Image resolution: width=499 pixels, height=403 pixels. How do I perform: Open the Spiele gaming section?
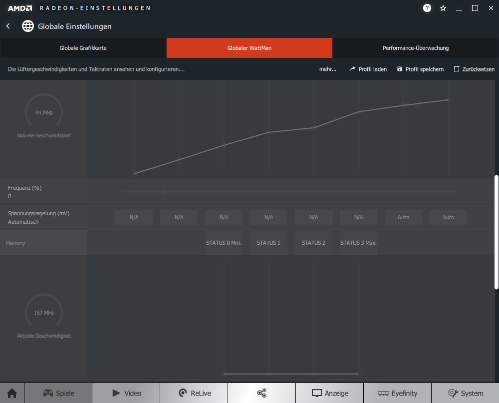(58, 393)
